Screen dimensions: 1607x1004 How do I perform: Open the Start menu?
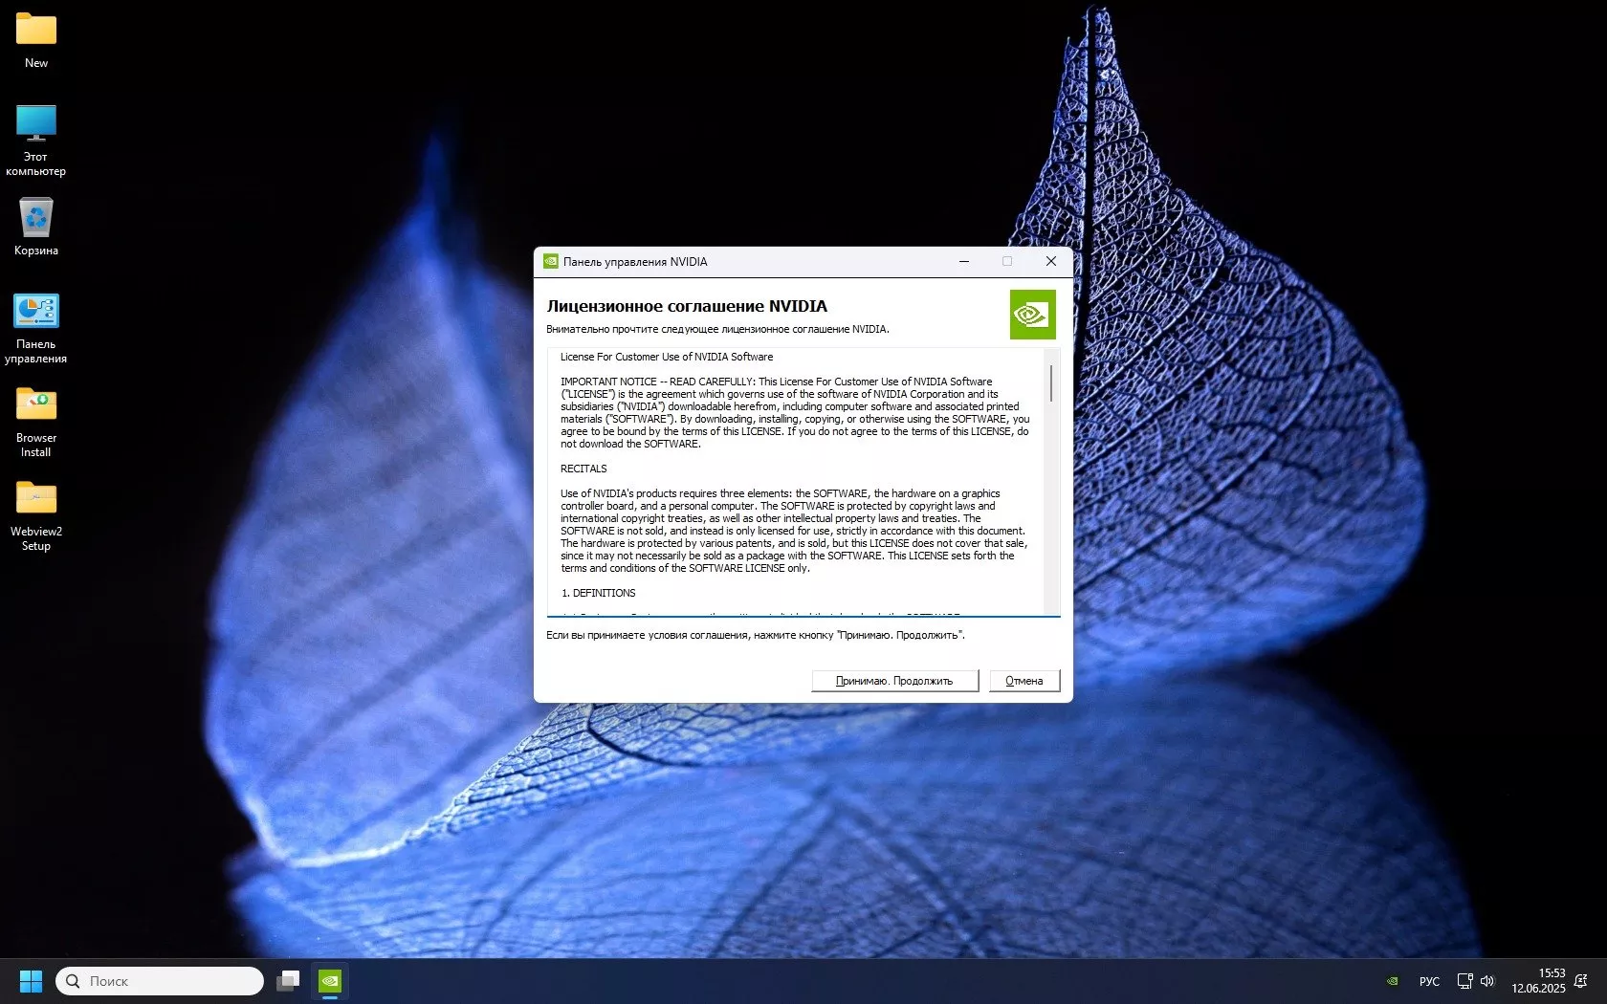point(30,980)
